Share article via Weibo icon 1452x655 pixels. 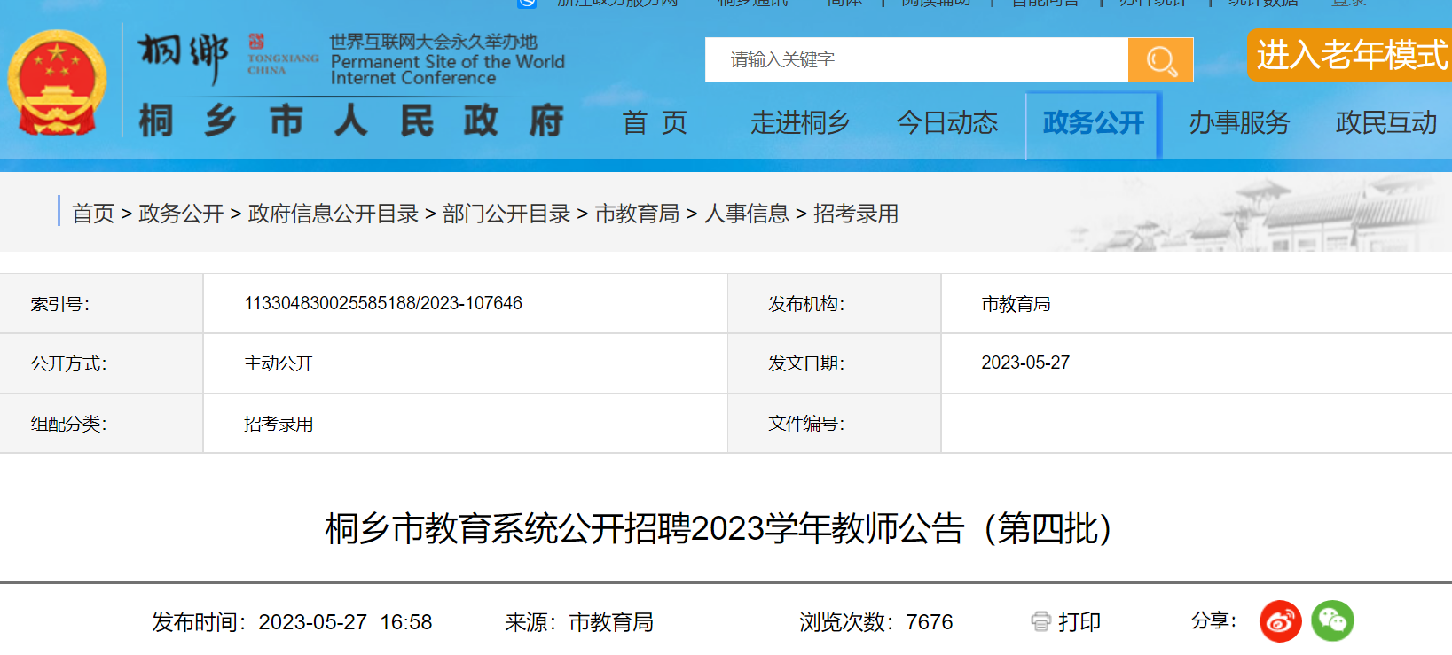pyautogui.click(x=1280, y=621)
